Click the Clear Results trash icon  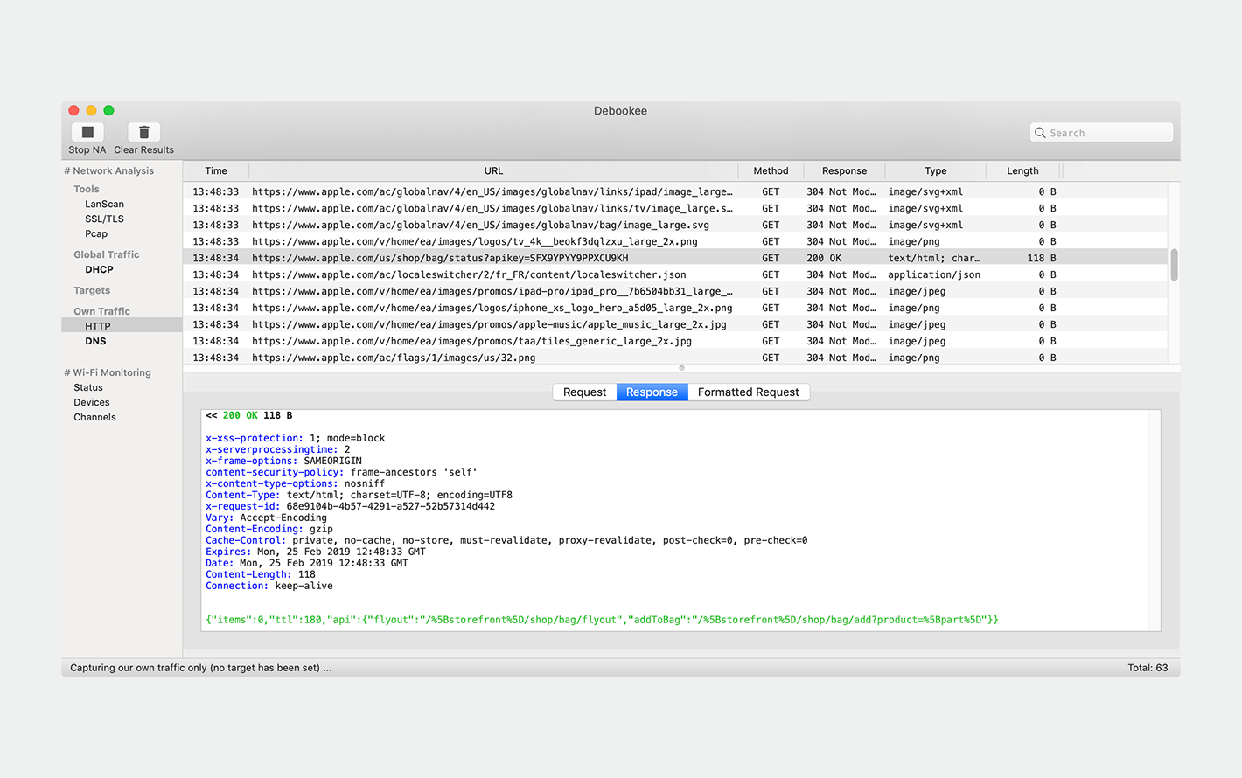click(143, 132)
